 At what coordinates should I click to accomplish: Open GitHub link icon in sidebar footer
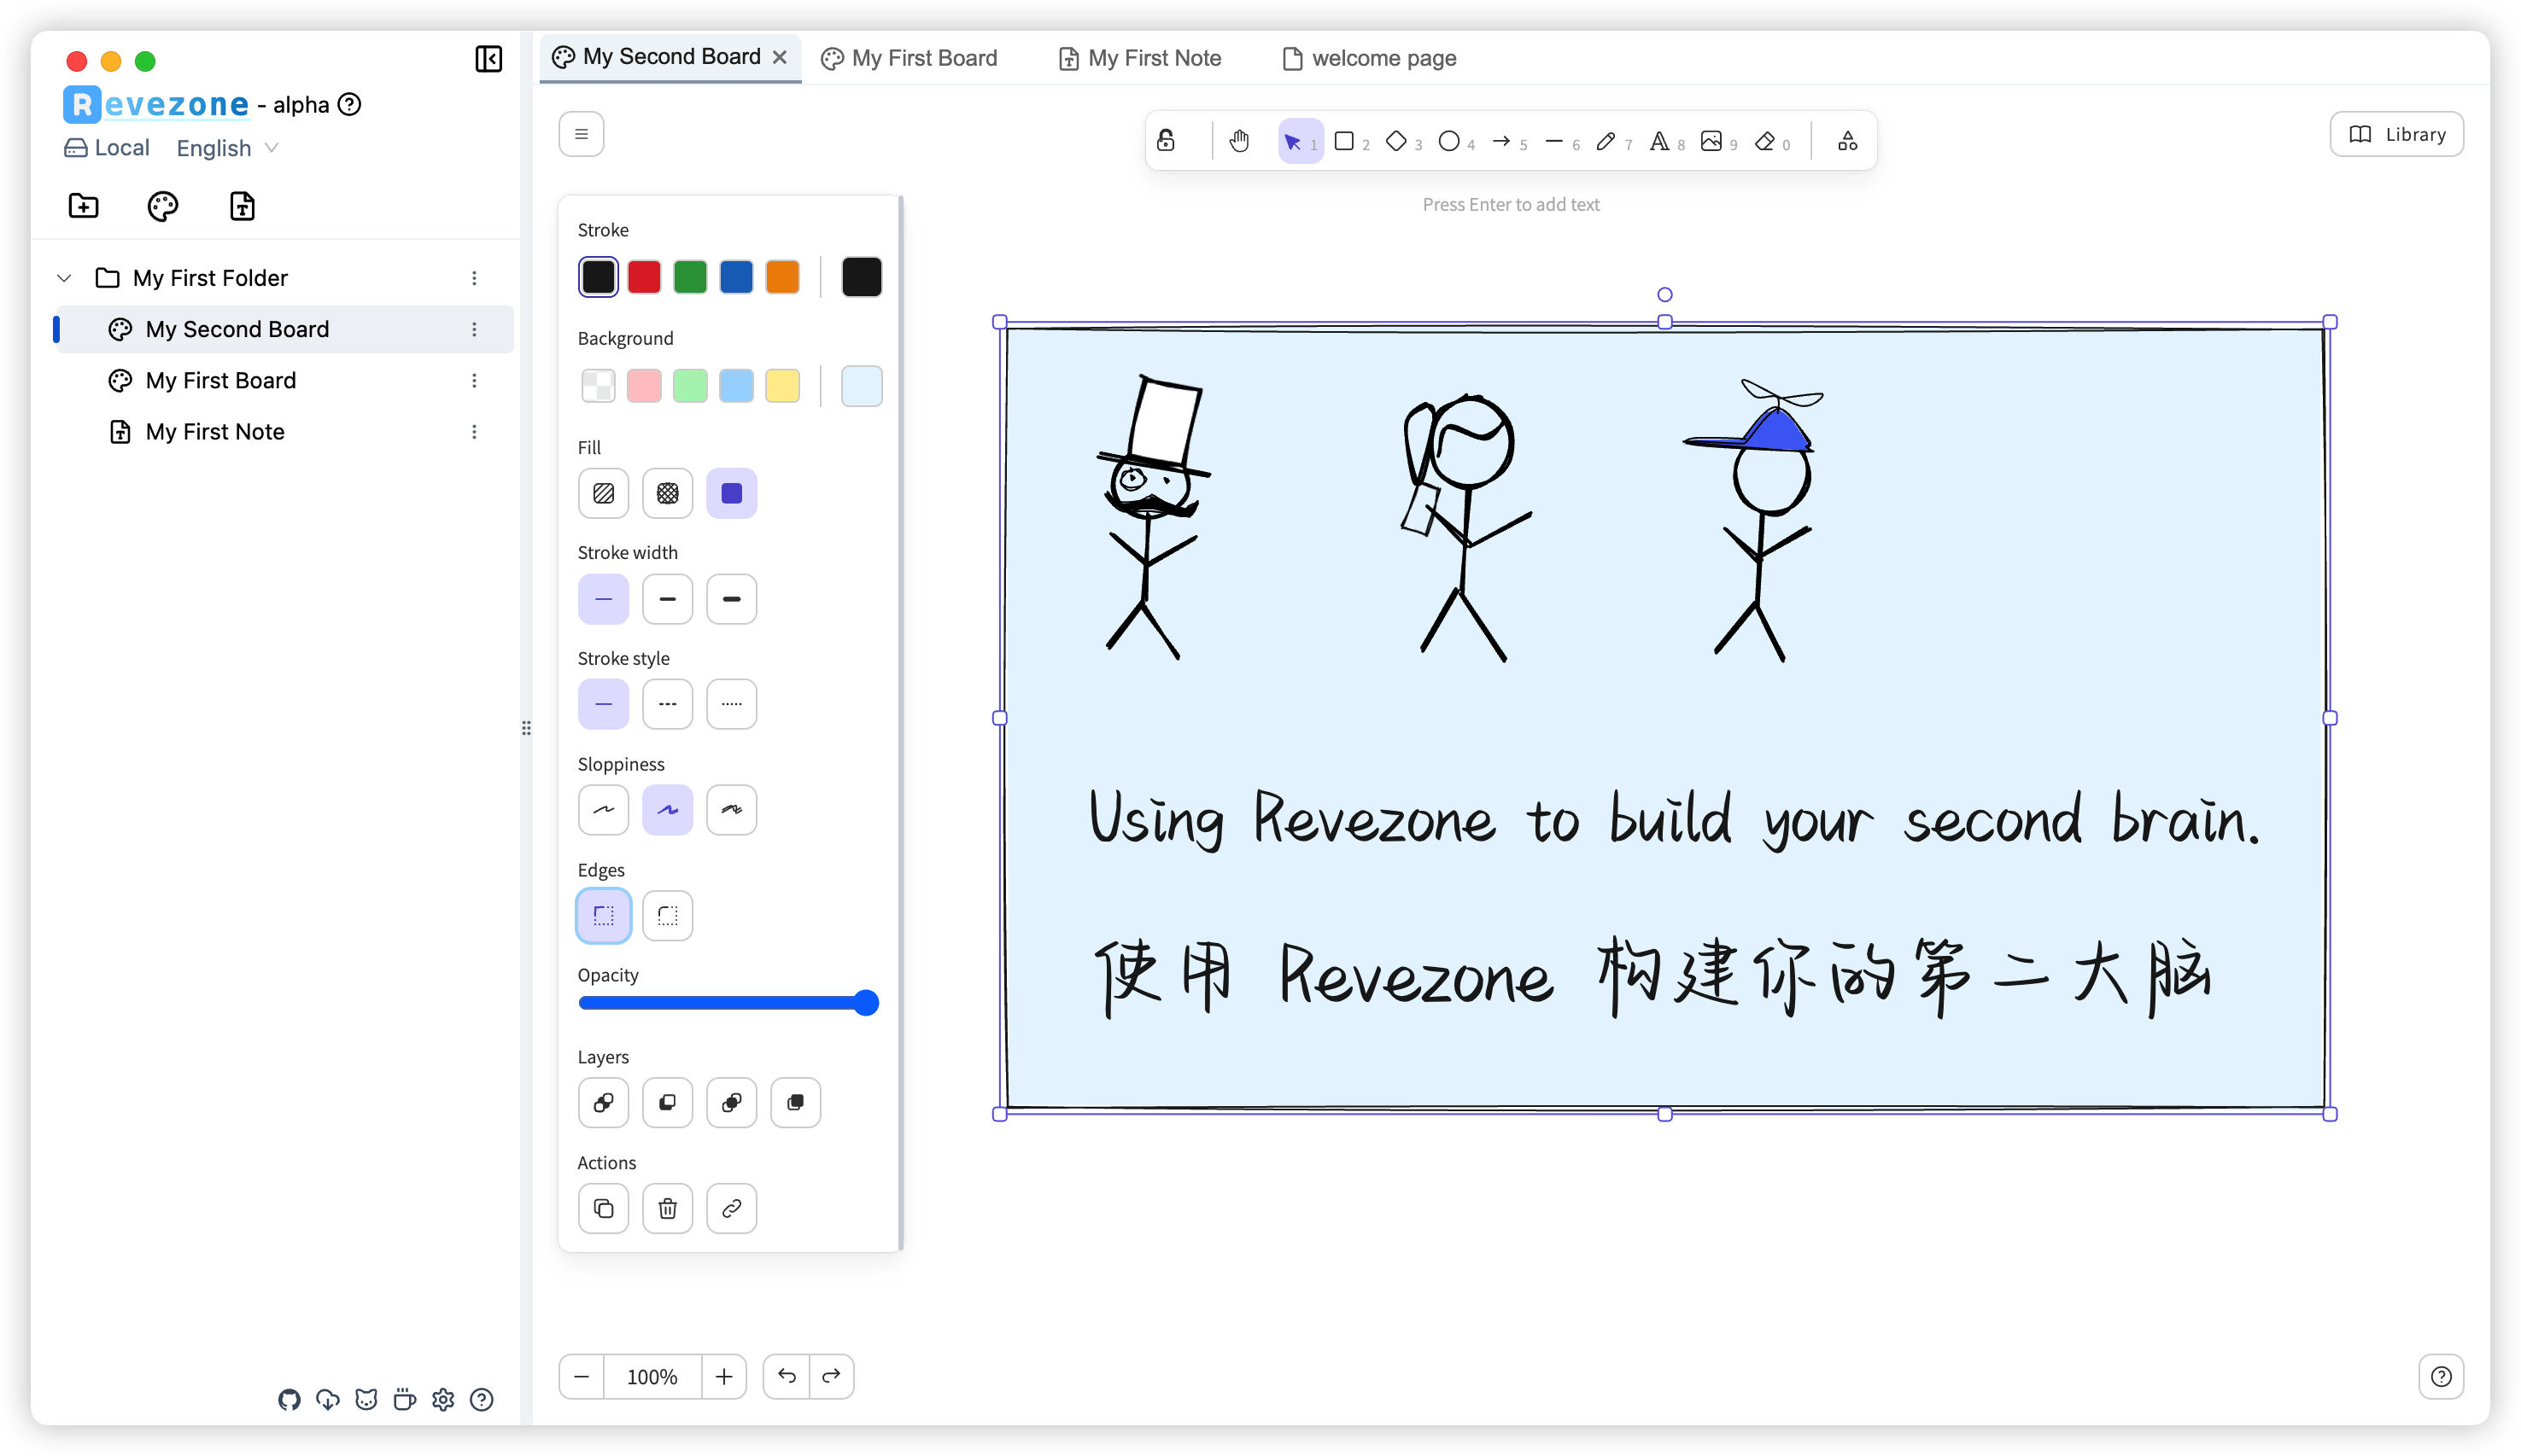pyautogui.click(x=290, y=1399)
